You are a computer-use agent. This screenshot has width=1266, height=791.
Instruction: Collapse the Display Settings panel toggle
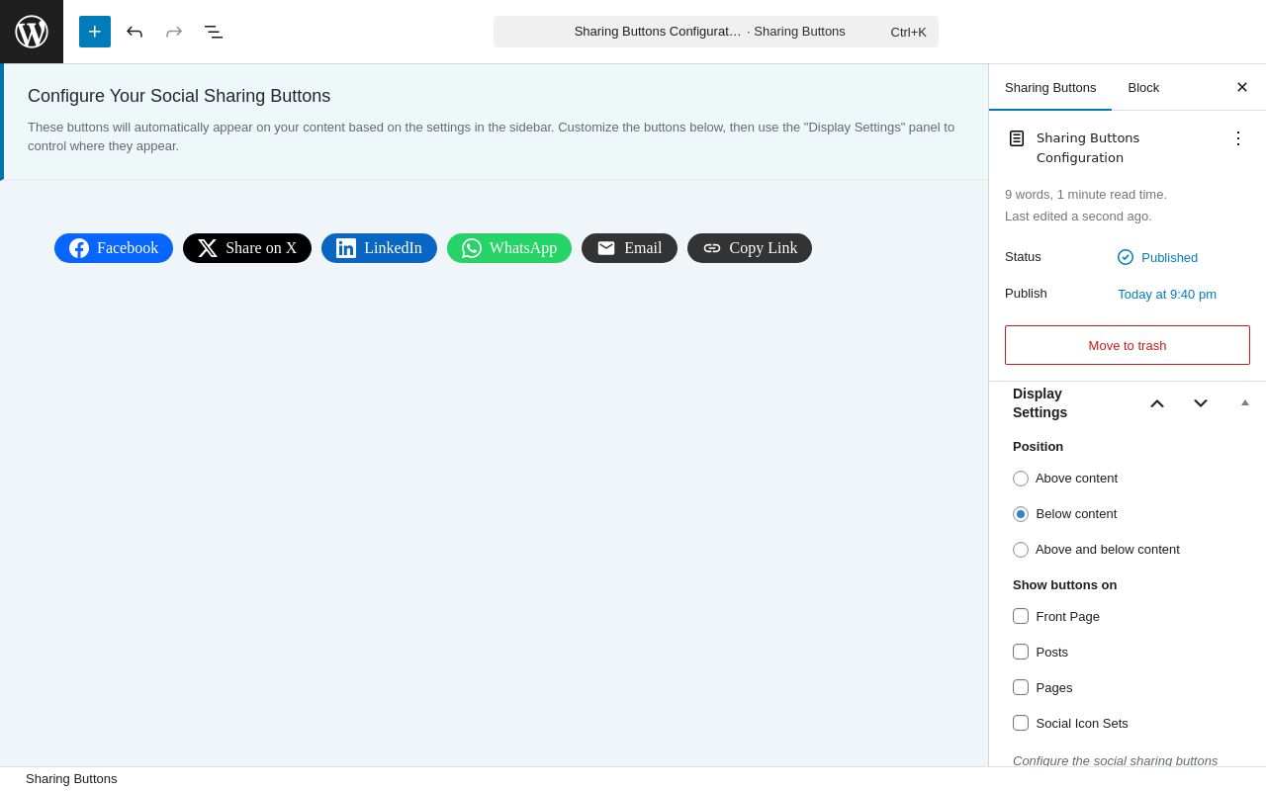[x=1245, y=402]
